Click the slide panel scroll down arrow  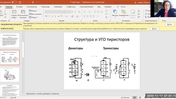tap(23, 95)
